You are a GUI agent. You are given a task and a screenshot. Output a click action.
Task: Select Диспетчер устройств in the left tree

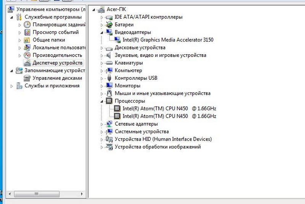tap(57, 63)
